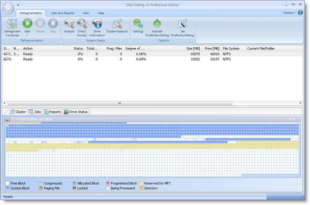
Task: Click the Paging File legend swatch
Action: click(41, 188)
